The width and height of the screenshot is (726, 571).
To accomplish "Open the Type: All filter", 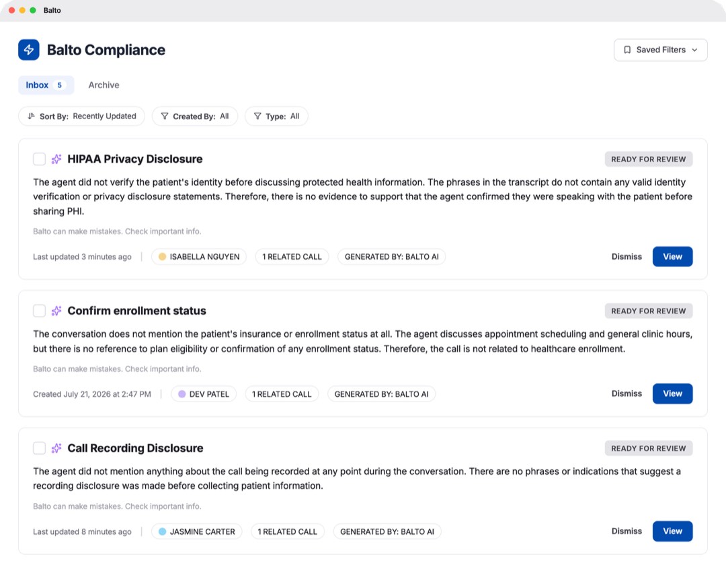I will (x=276, y=116).
